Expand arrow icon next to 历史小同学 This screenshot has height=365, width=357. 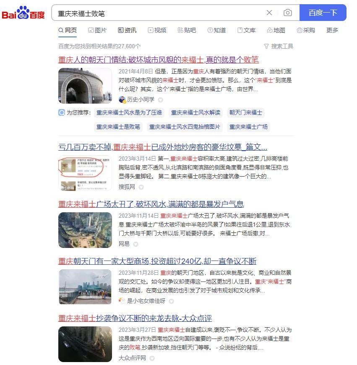click(x=160, y=100)
